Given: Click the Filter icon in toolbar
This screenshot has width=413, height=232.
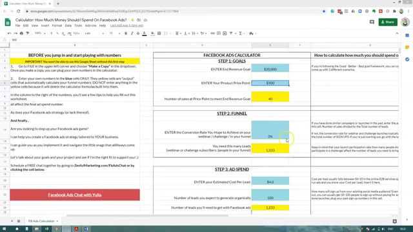Looking at the screenshot, I should click(231, 34).
